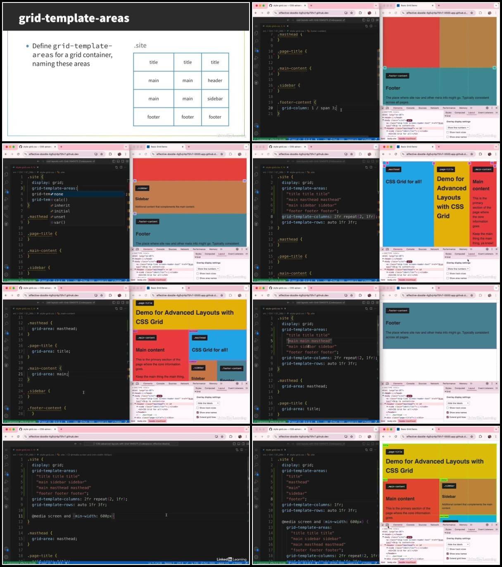Check 'Show area names' in the autocomplete frame's DevTools
Screen dimensions: 502x567
[197, 278]
